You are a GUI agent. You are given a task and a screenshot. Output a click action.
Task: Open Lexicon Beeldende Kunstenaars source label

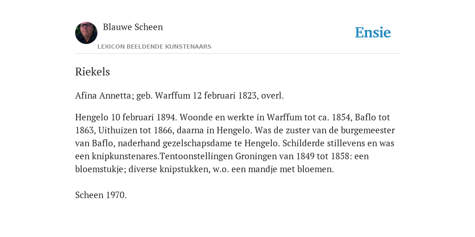point(154,47)
